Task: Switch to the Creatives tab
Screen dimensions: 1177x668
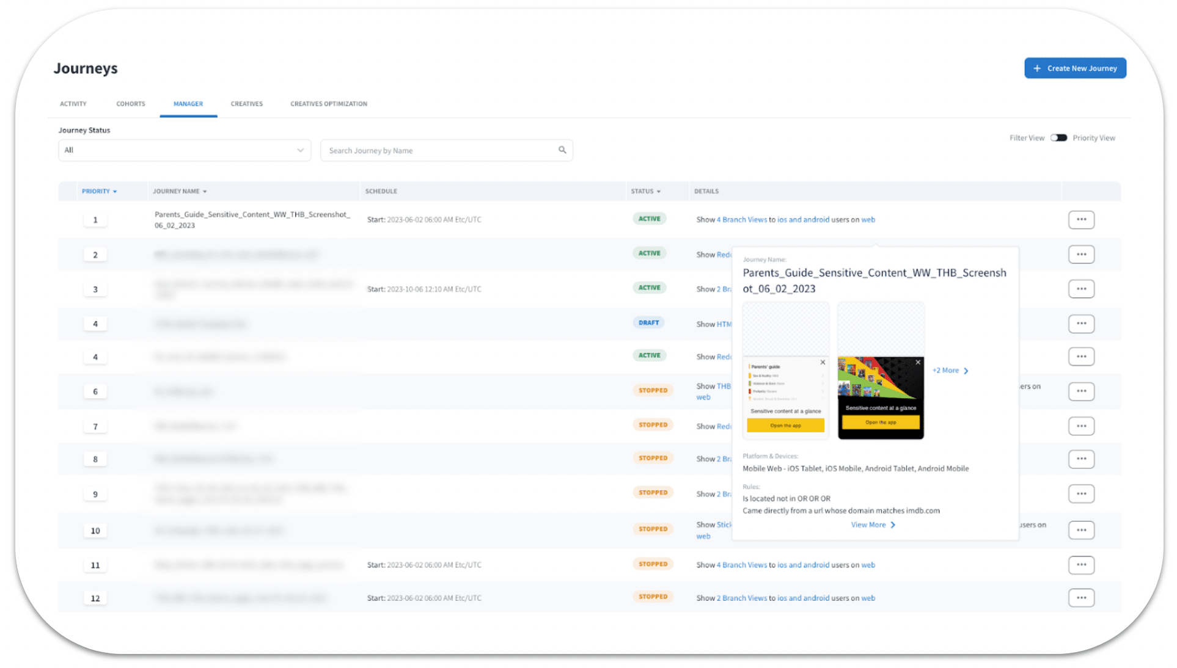Action: coord(246,104)
